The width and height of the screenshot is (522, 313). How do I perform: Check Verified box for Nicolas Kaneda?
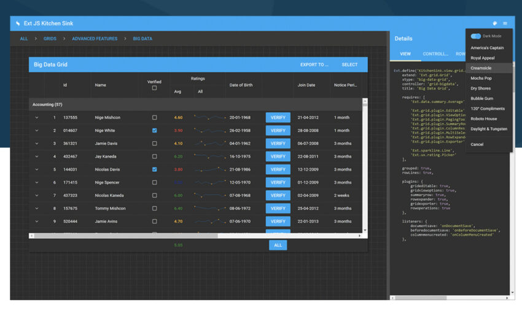[155, 195]
